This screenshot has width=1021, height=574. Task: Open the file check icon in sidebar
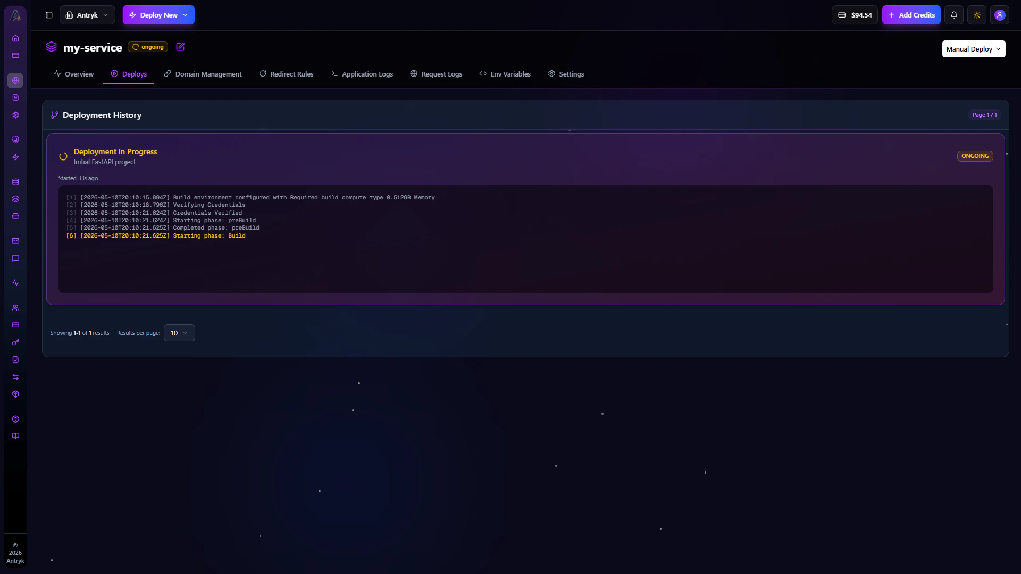coord(15,359)
